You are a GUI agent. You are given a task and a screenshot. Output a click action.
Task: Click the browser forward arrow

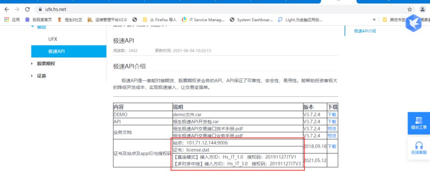[x=17, y=9]
